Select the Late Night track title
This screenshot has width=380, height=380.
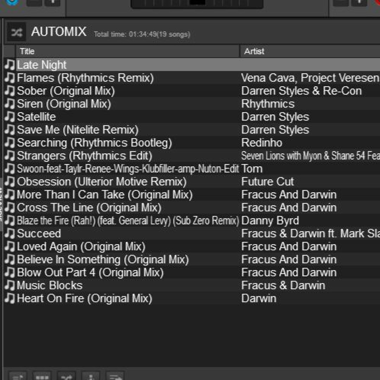point(42,65)
